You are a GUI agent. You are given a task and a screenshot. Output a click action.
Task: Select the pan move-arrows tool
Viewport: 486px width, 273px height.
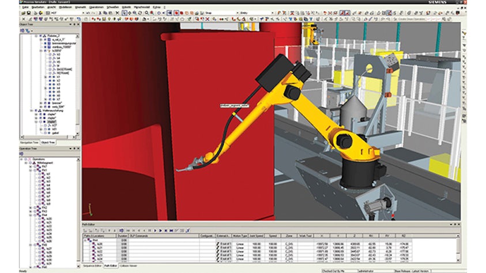pos(130,13)
